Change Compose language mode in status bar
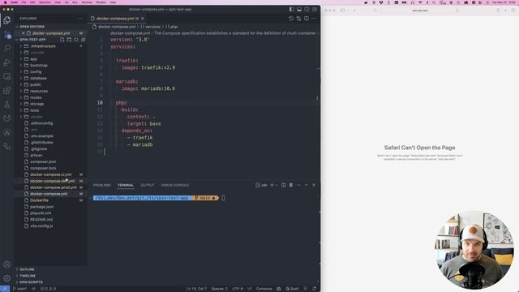The image size is (519, 292). [x=264, y=289]
